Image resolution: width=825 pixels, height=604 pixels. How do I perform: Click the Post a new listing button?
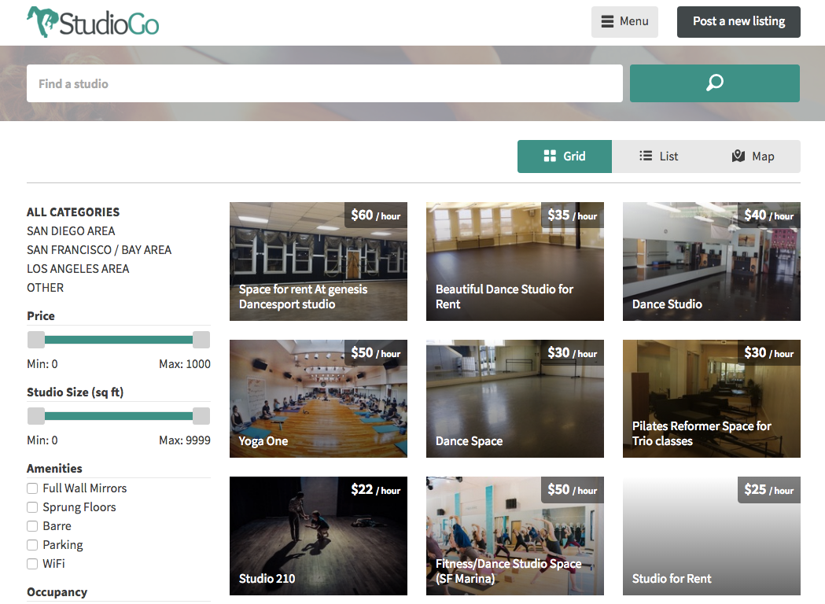click(x=738, y=21)
